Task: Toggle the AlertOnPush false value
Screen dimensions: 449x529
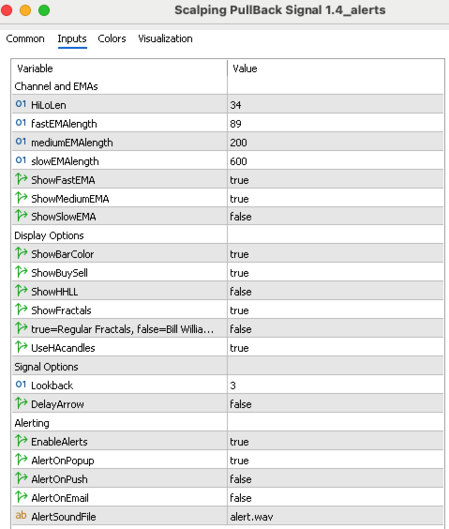Action: [x=336, y=478]
